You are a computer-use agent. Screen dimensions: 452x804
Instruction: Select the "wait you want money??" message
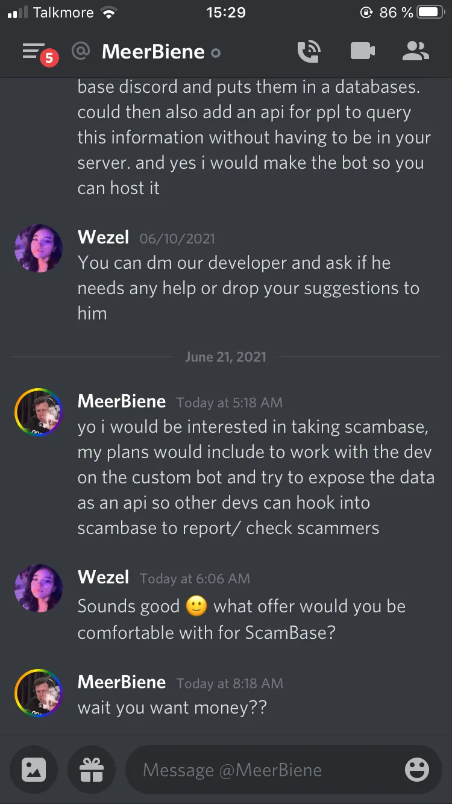point(172,708)
